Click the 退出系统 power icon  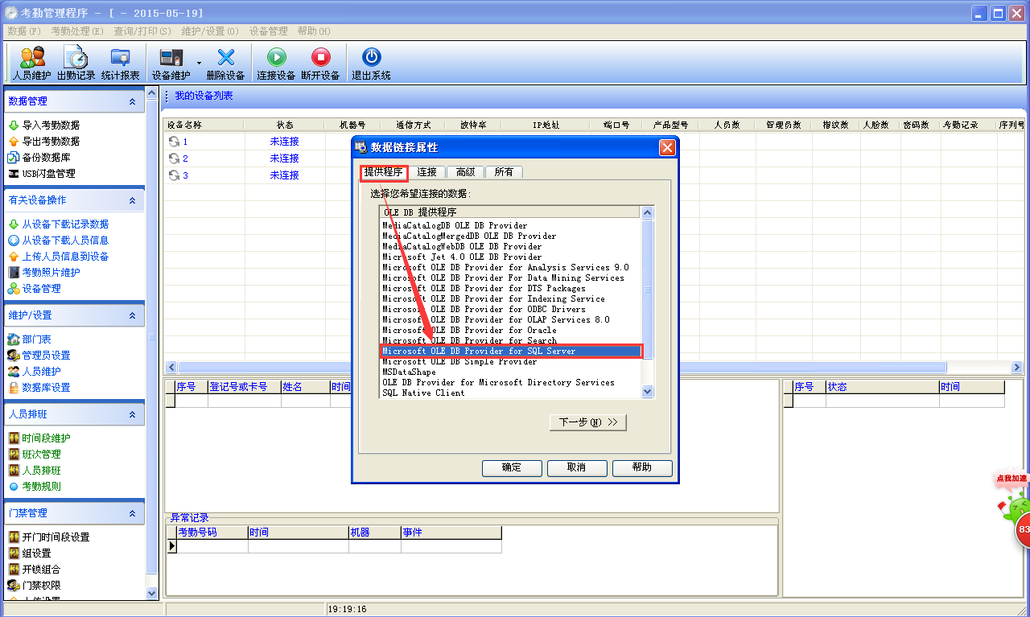coord(371,63)
